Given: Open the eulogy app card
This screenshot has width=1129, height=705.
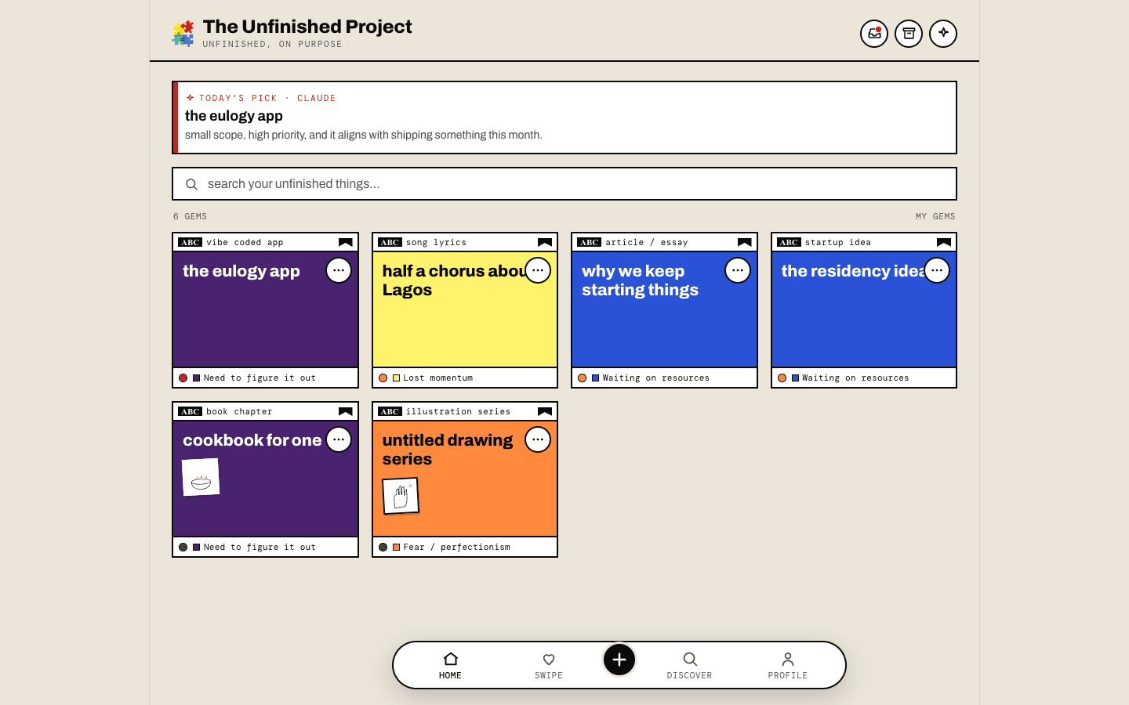Looking at the screenshot, I should pyautogui.click(x=265, y=310).
